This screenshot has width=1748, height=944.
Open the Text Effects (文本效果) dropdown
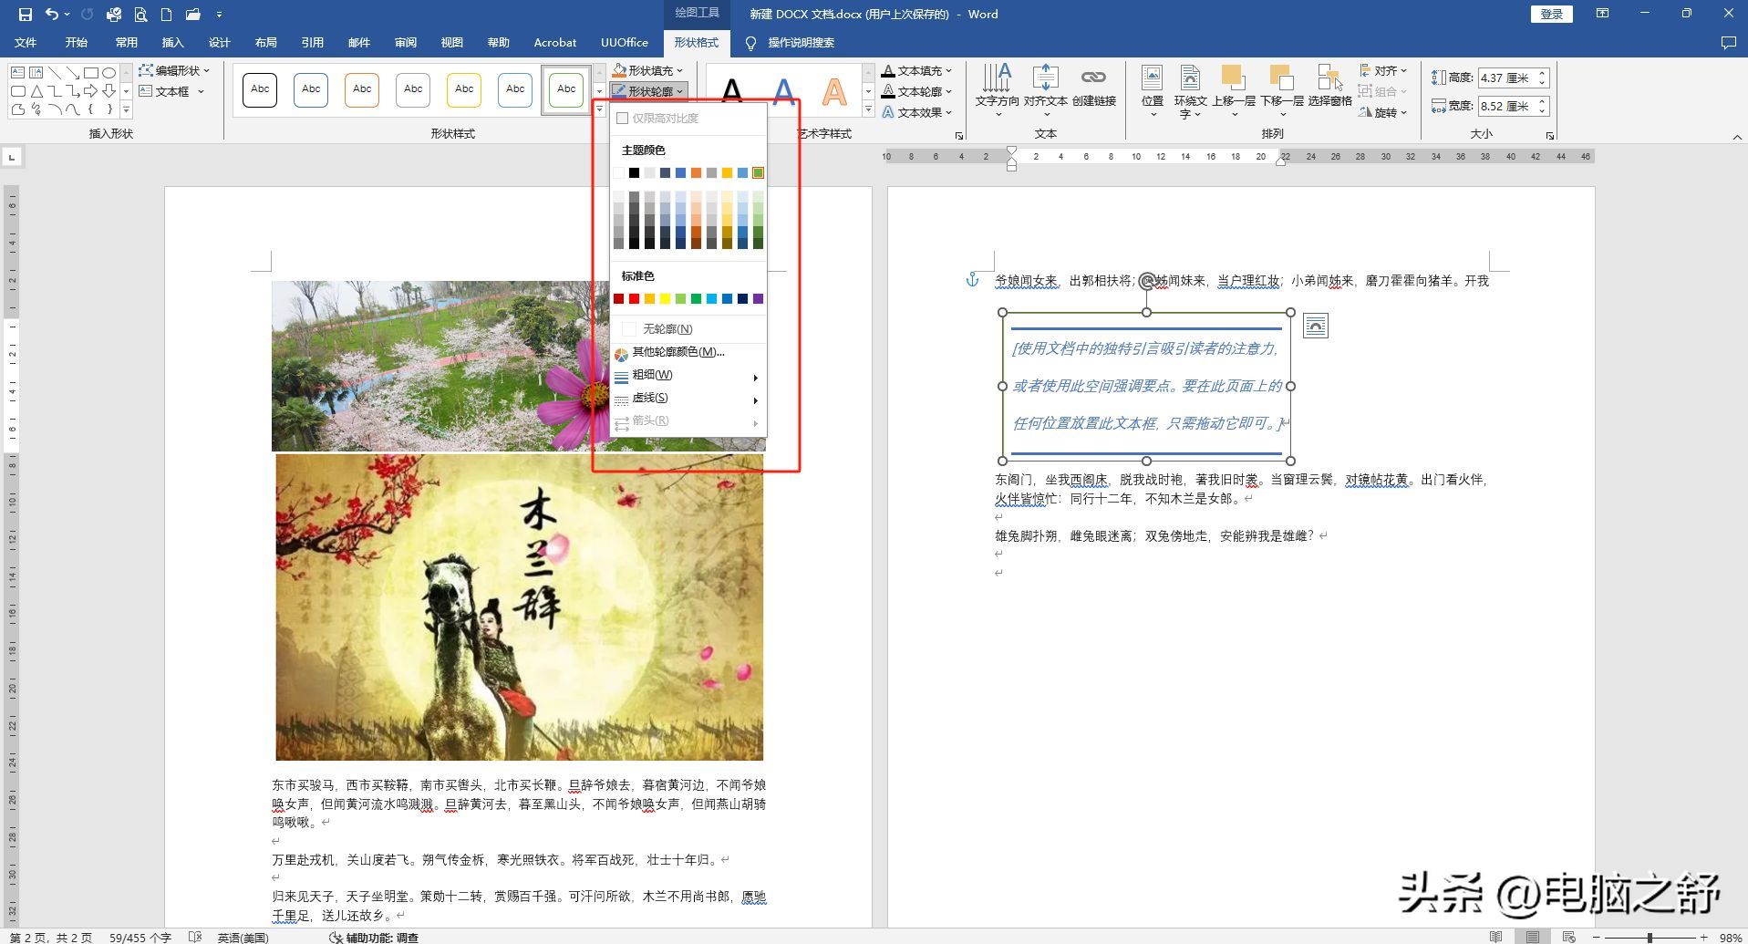916,112
